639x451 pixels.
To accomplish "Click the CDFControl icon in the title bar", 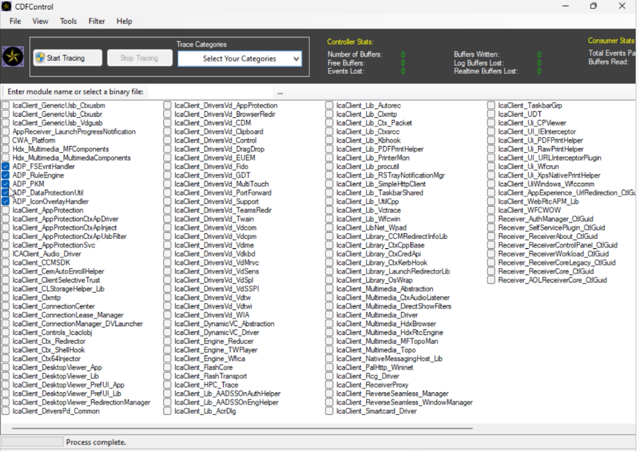I will (7, 6).
